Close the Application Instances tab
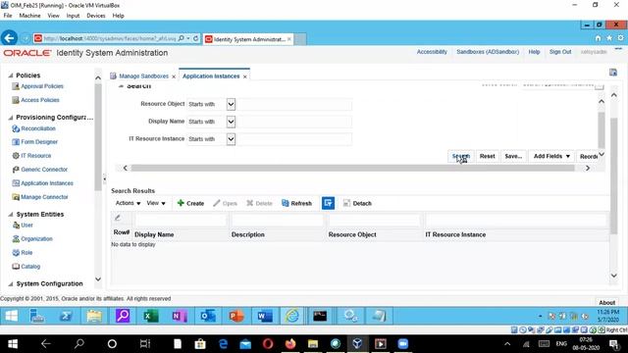628x353 pixels. [245, 76]
